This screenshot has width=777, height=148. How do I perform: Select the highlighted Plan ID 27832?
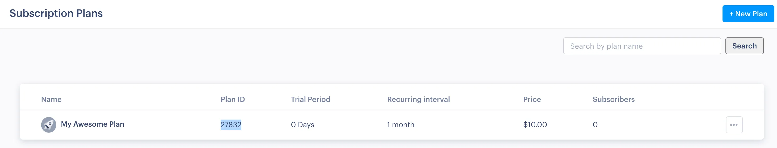click(231, 125)
